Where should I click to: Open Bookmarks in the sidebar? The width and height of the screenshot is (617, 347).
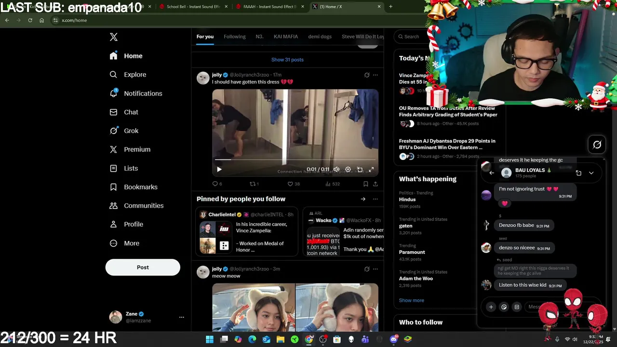click(x=134, y=187)
